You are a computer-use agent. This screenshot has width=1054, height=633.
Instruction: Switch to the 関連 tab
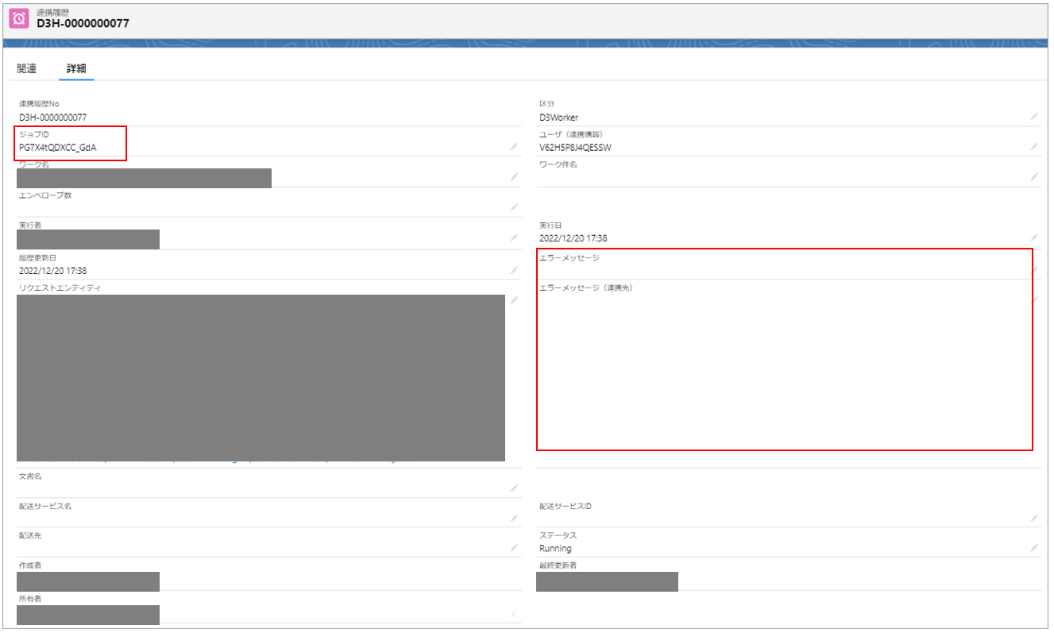click(x=27, y=68)
